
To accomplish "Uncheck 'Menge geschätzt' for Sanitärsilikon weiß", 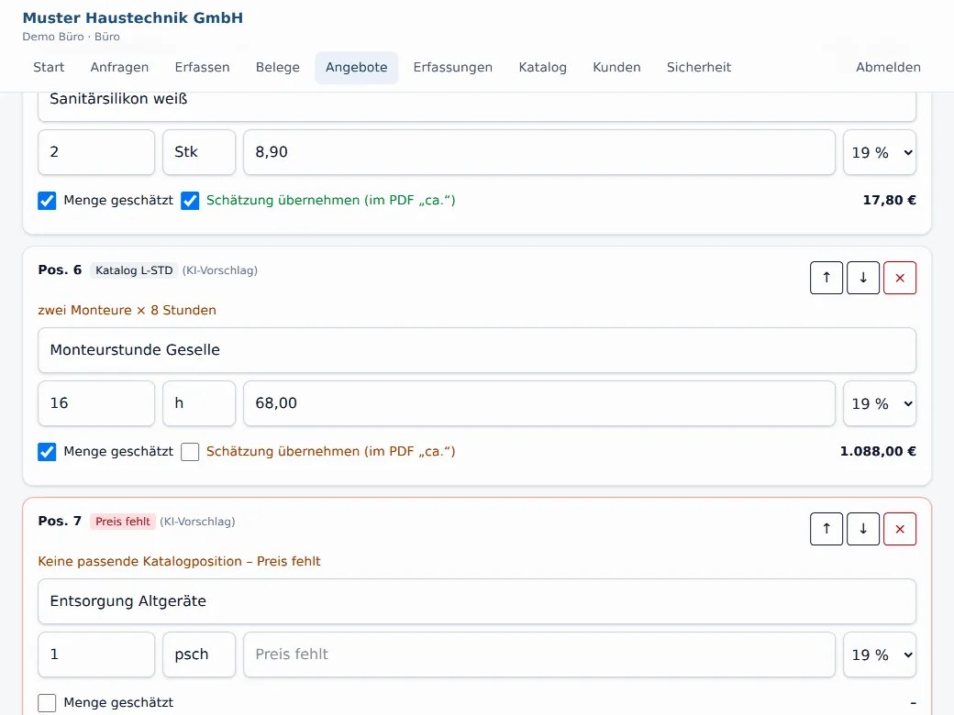I will coord(47,201).
